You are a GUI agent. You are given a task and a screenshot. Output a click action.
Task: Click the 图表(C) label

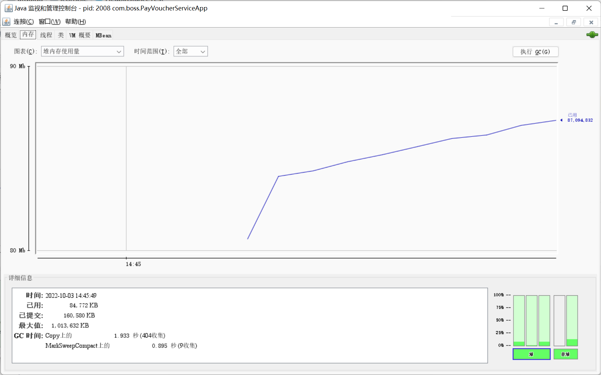click(x=25, y=51)
